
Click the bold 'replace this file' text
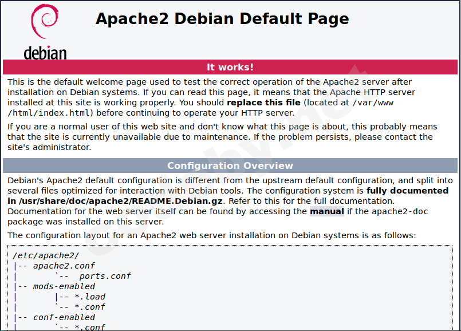(263, 103)
